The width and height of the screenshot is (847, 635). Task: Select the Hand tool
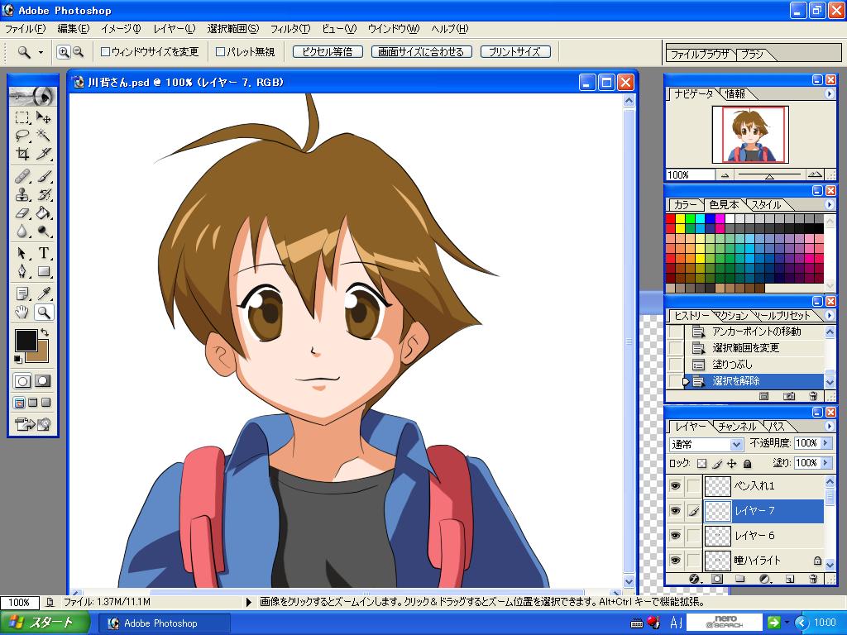(x=22, y=312)
